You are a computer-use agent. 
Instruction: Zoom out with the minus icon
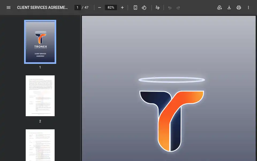coord(100,8)
